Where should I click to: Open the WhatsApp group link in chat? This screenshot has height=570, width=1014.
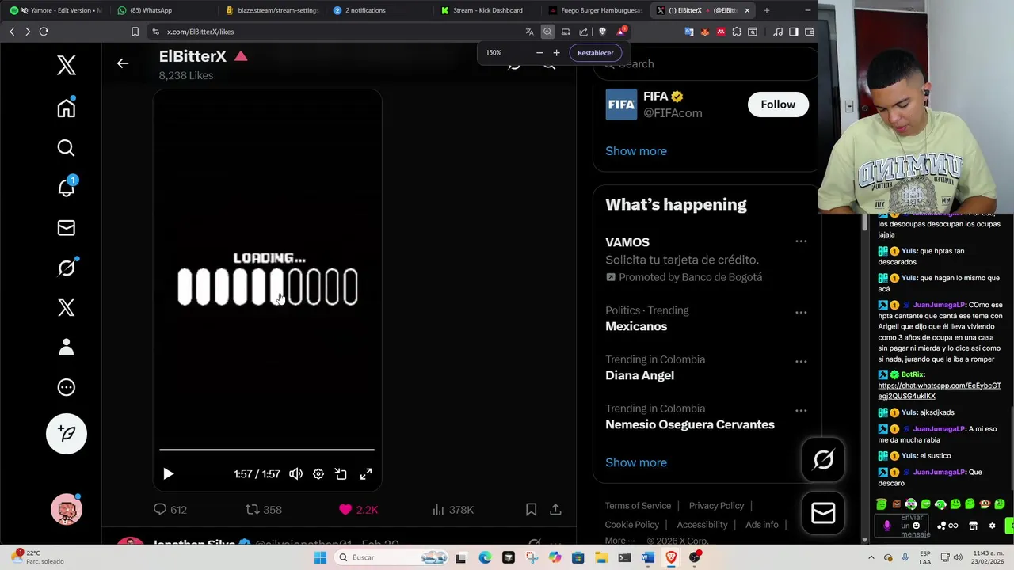(940, 391)
